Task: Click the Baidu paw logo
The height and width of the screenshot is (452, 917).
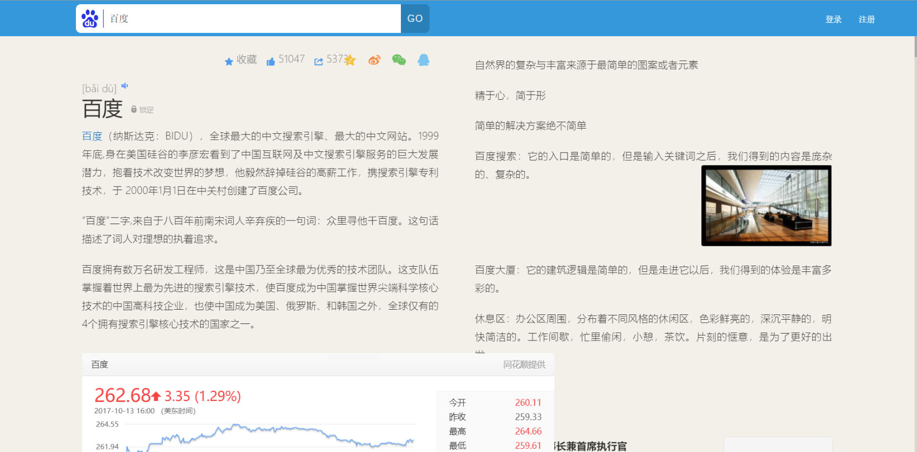Action: coord(90,19)
